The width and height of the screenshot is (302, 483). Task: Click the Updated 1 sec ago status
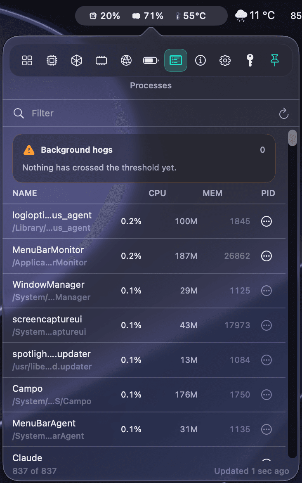[x=252, y=471]
